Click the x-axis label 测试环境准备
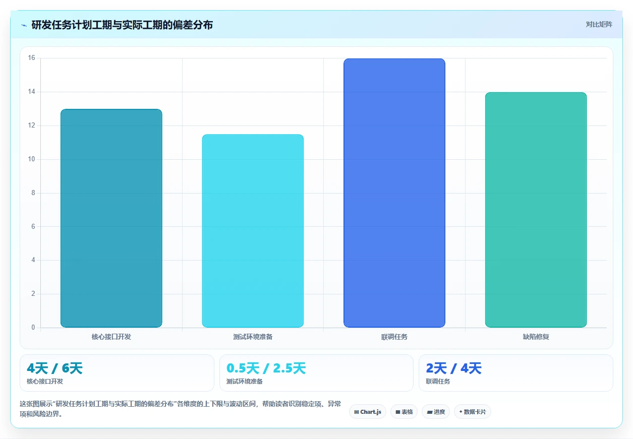The width and height of the screenshot is (633, 439). click(x=253, y=337)
